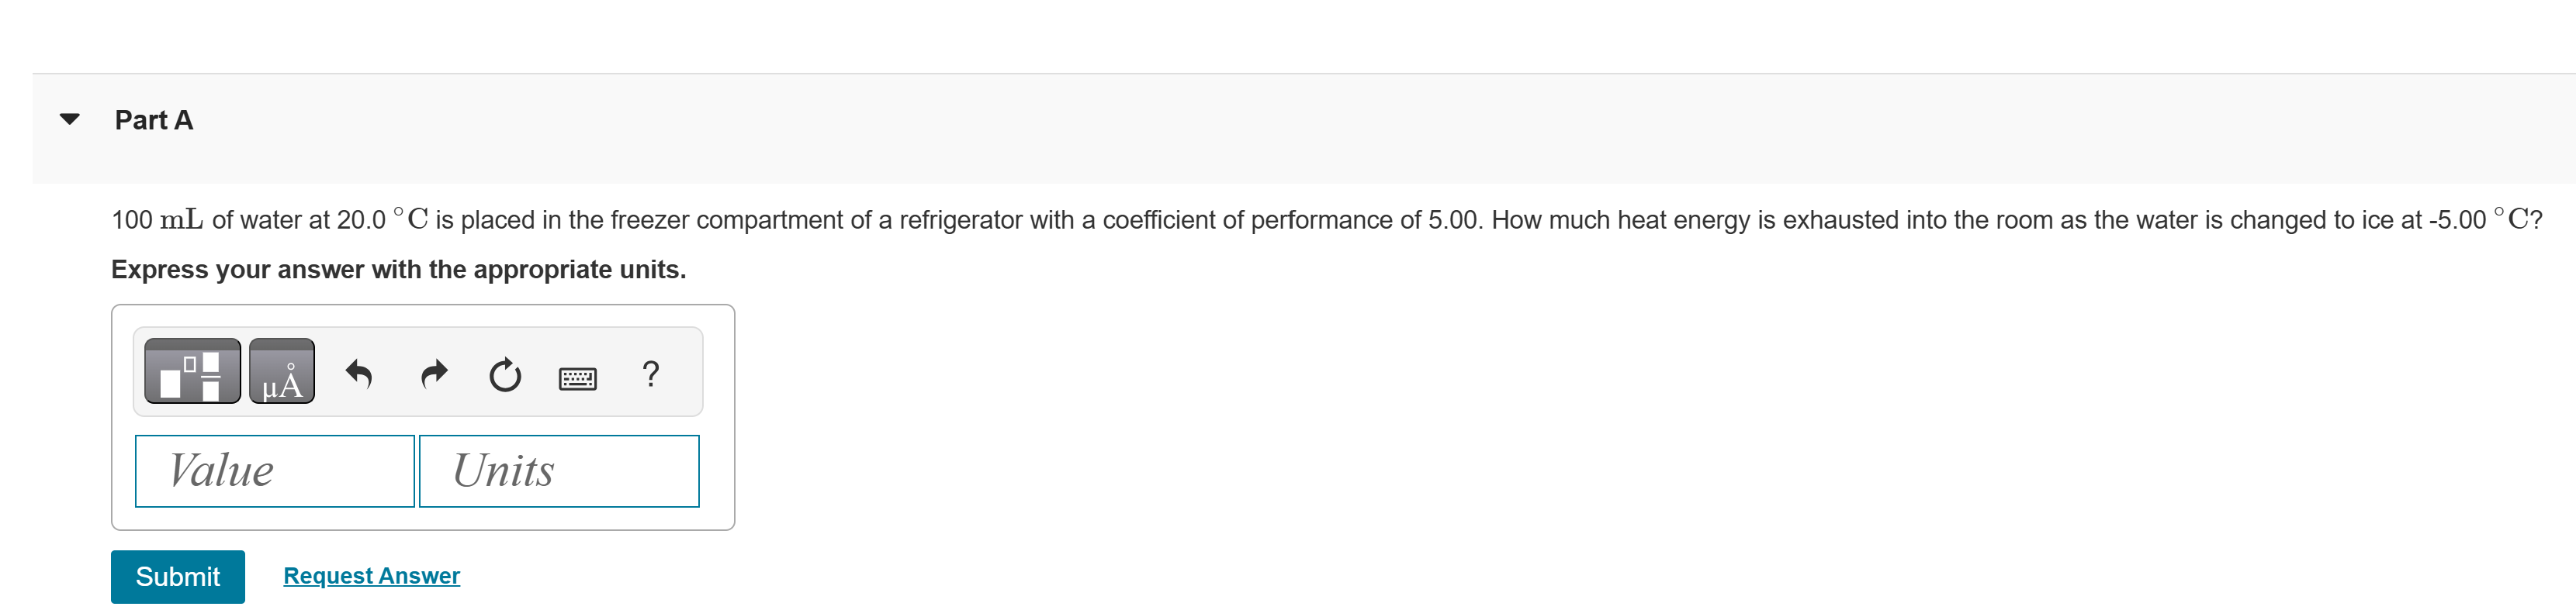Follow the Request Answer link

(371, 576)
